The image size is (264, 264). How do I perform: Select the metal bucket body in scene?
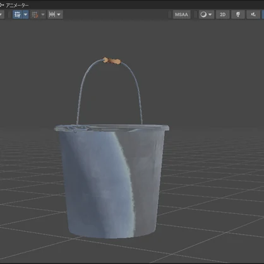[x=112, y=181]
